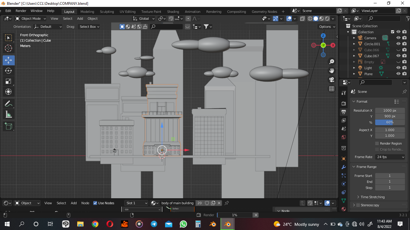
Task: Open the Render menu
Action: tap(21, 11)
